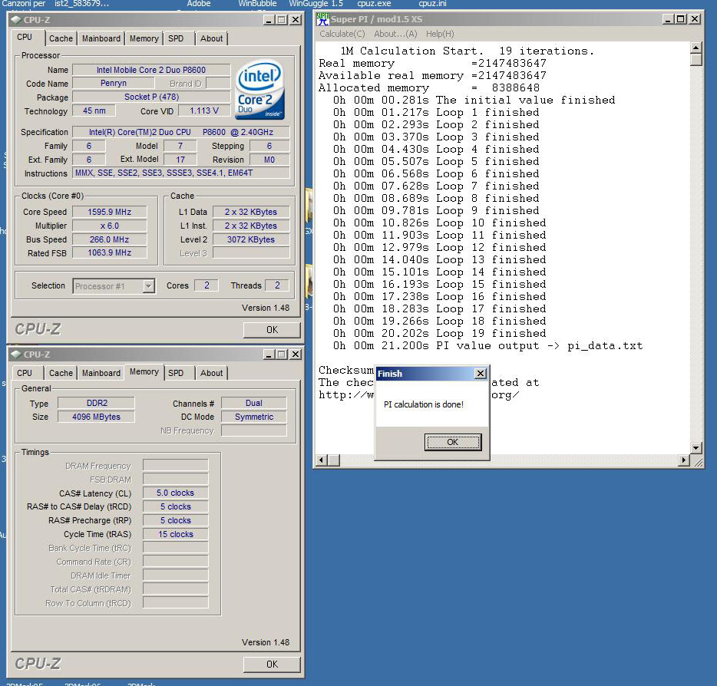The width and height of the screenshot is (717, 686).
Task: Open the About...(A) menu in Super PI
Action: tap(395, 34)
